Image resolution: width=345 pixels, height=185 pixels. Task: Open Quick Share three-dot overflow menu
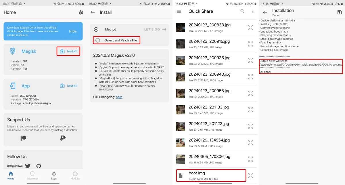(253, 11)
